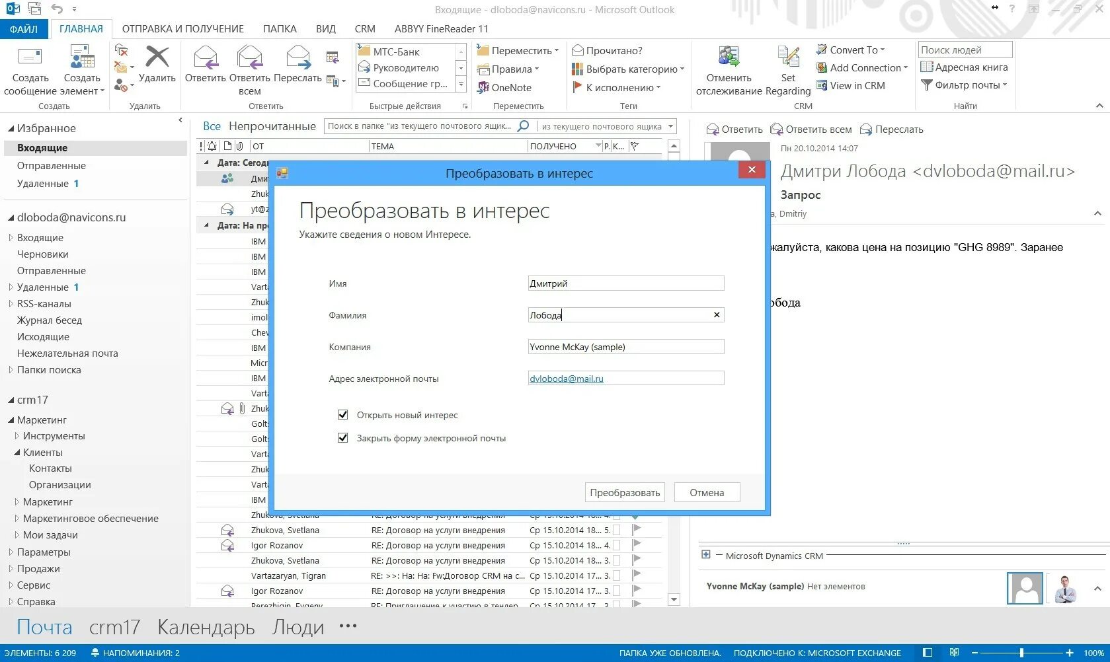Click the zoom out minus button
The height and width of the screenshot is (662, 1110).
click(974, 653)
